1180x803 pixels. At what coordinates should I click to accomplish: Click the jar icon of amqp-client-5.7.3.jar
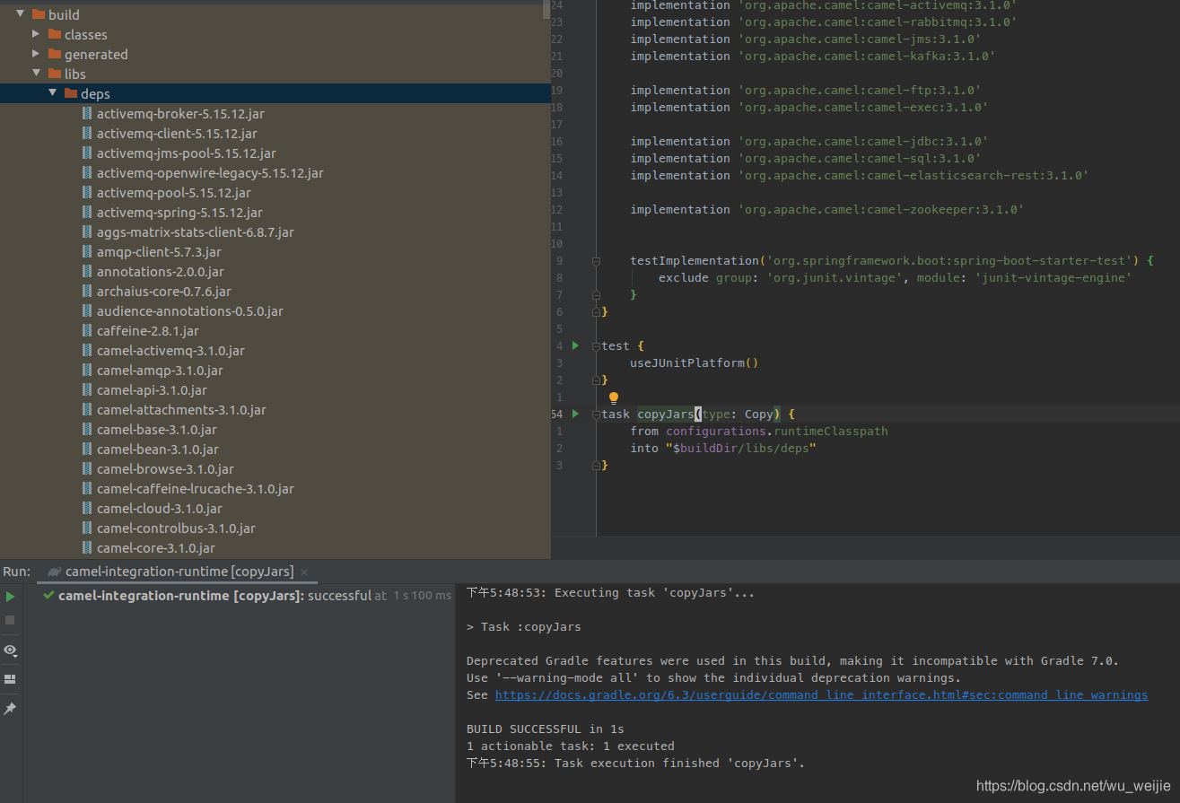pos(87,251)
